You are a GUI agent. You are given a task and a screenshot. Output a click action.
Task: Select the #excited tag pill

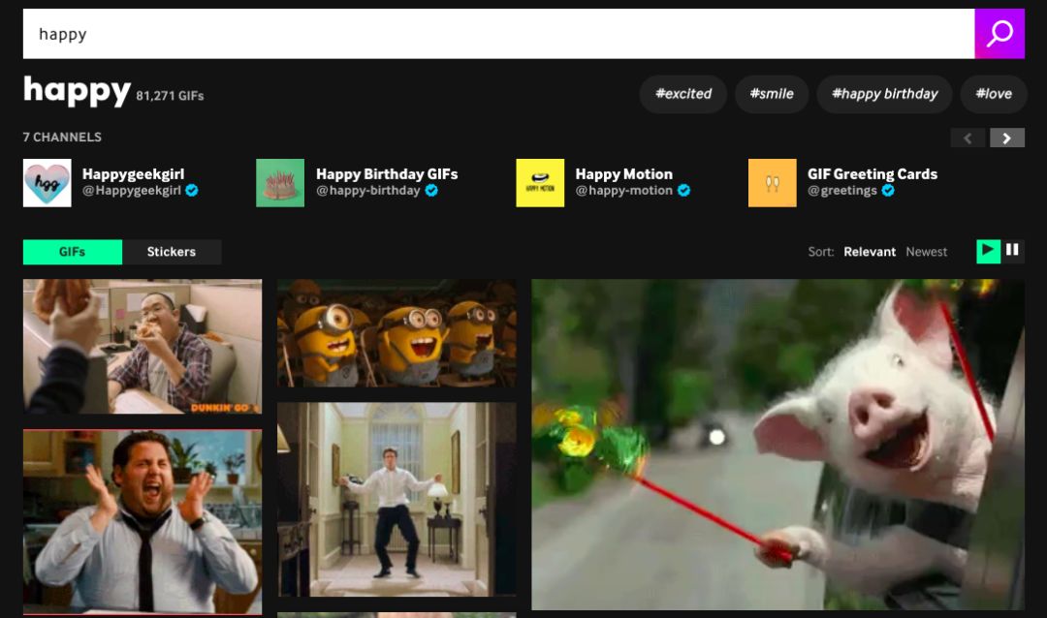point(683,94)
